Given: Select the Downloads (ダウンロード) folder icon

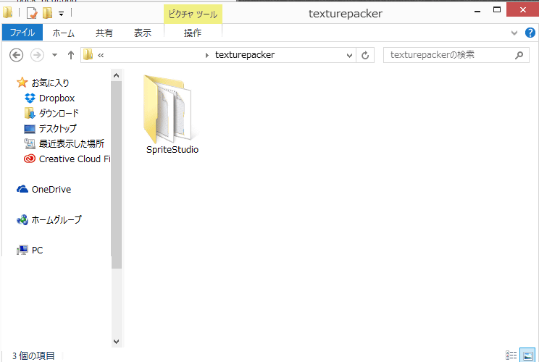Looking at the screenshot, I should (30, 114).
